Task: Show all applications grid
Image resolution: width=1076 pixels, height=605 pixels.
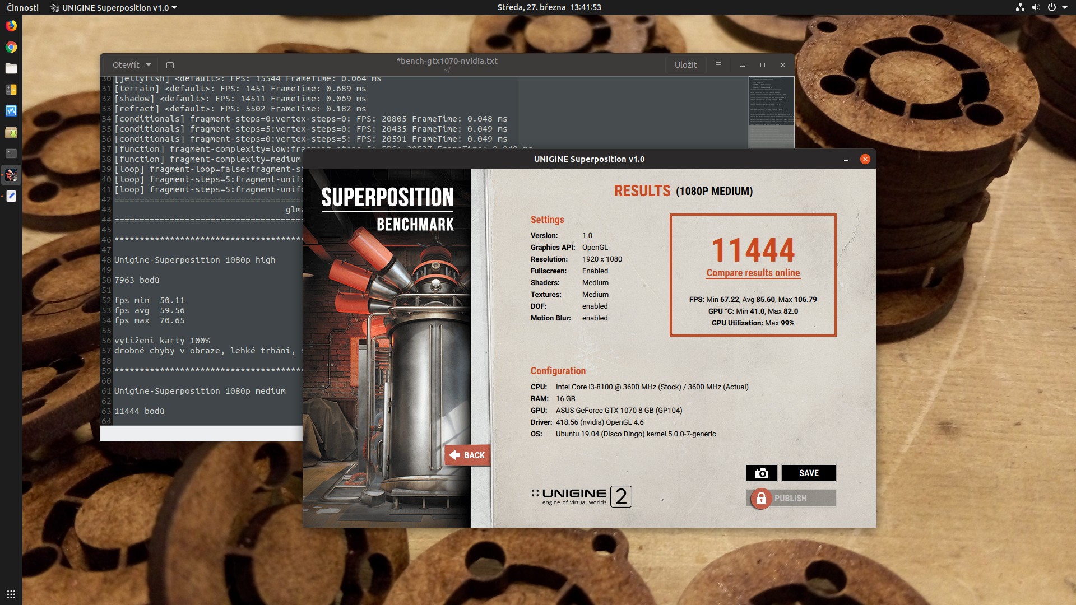Action: [11, 594]
